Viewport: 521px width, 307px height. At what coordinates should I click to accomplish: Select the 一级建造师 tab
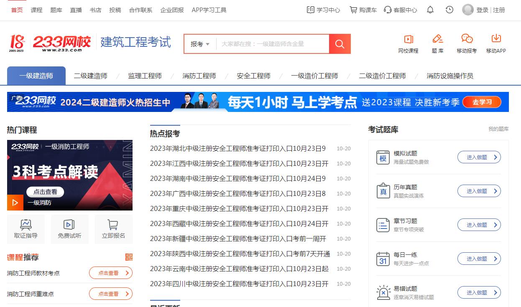tap(36, 76)
